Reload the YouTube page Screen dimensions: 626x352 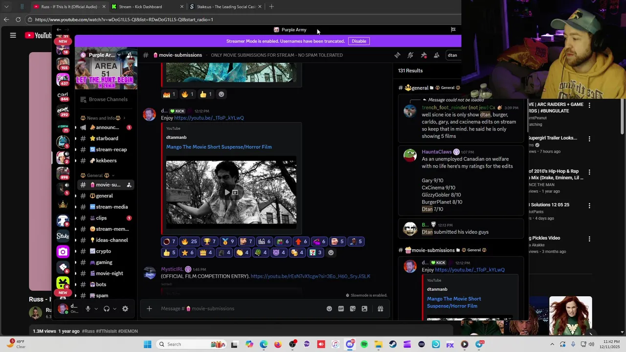pos(18,20)
